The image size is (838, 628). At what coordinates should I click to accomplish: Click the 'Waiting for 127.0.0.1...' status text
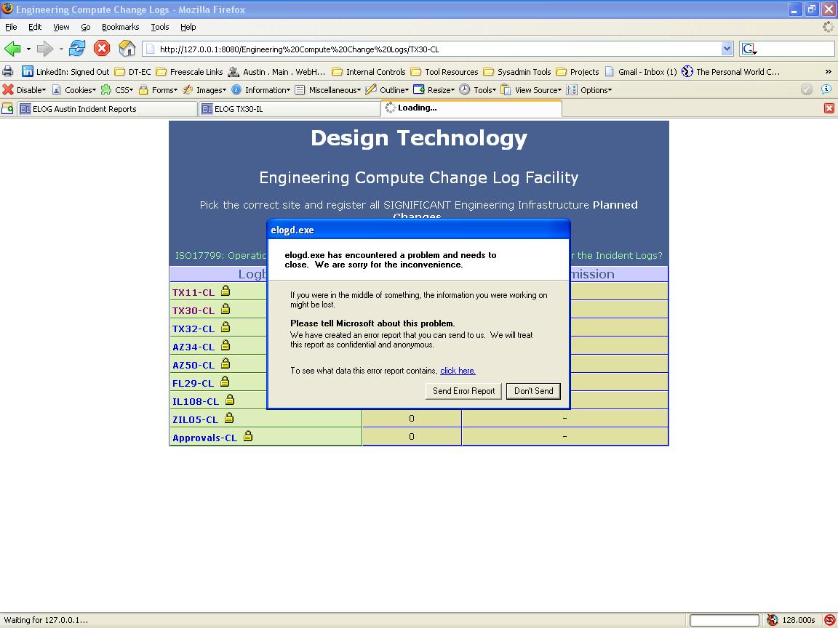pyautogui.click(x=46, y=620)
